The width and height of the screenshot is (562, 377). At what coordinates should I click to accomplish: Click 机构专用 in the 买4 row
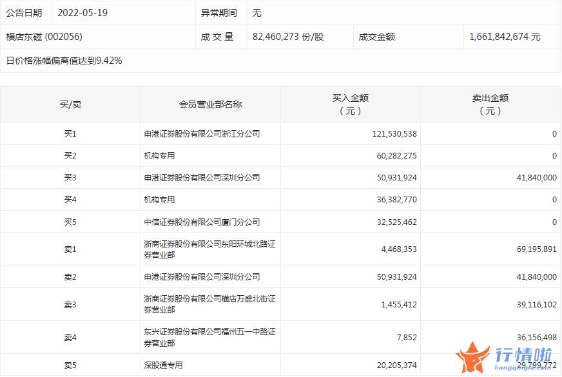159,199
